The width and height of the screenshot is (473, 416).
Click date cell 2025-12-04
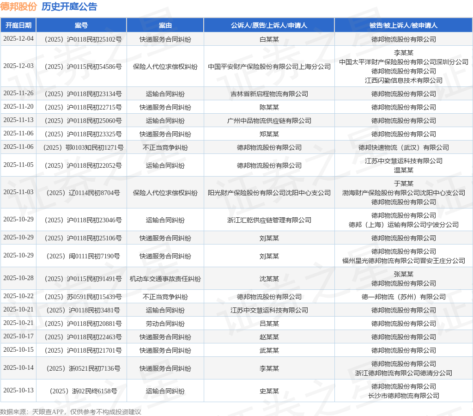18,39
